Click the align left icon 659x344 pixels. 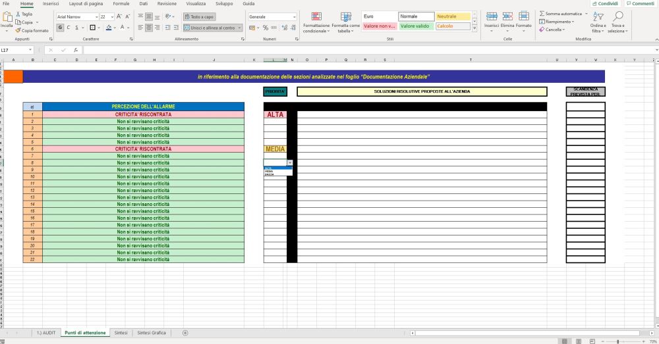click(140, 28)
